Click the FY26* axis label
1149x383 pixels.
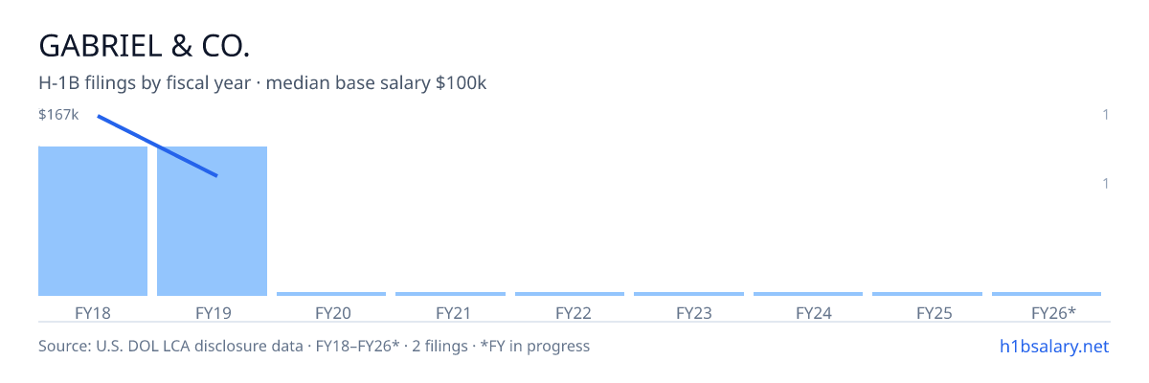[x=1053, y=312]
